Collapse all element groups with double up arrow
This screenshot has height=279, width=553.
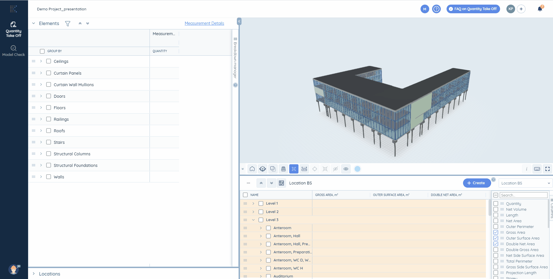pos(80,24)
